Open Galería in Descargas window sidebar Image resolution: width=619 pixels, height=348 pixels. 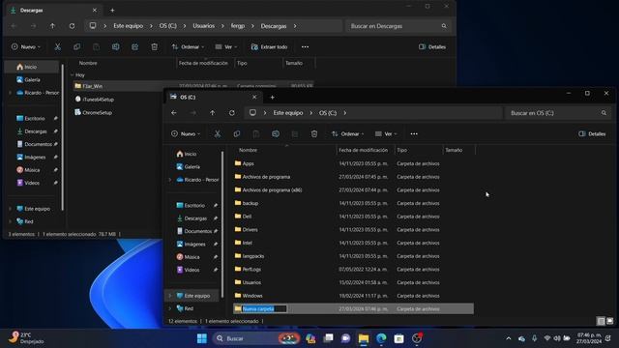point(32,79)
